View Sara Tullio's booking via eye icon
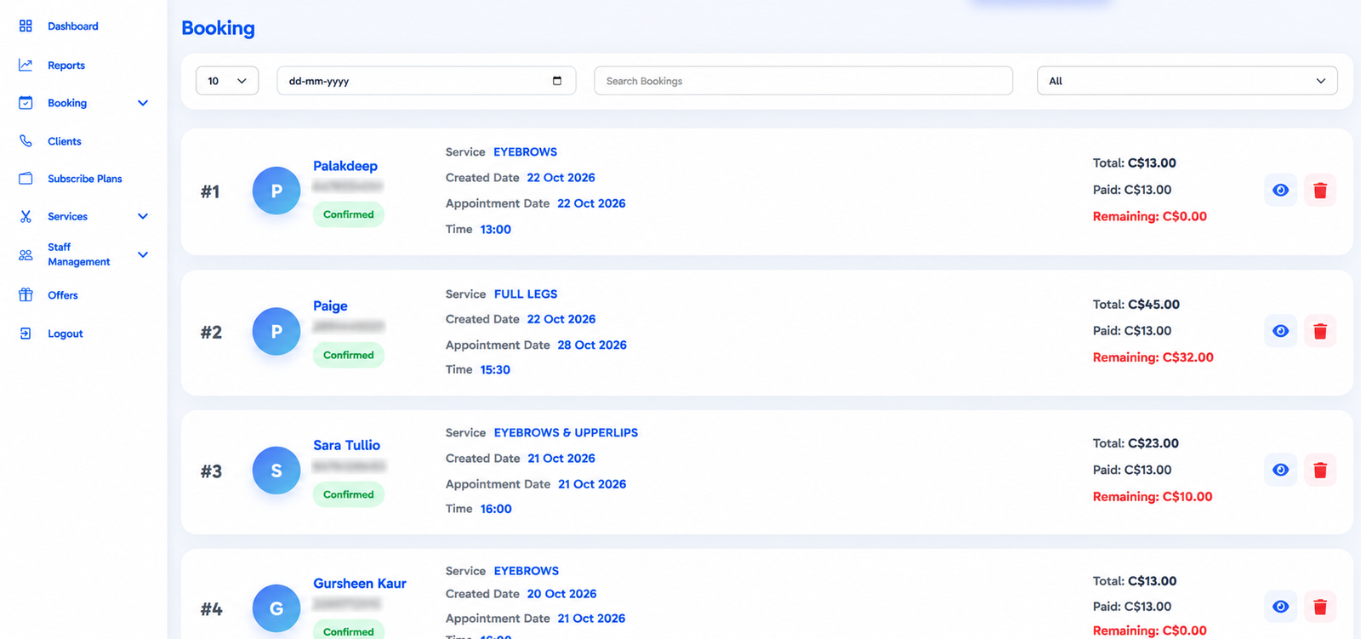The height and width of the screenshot is (639, 1361). pos(1280,470)
